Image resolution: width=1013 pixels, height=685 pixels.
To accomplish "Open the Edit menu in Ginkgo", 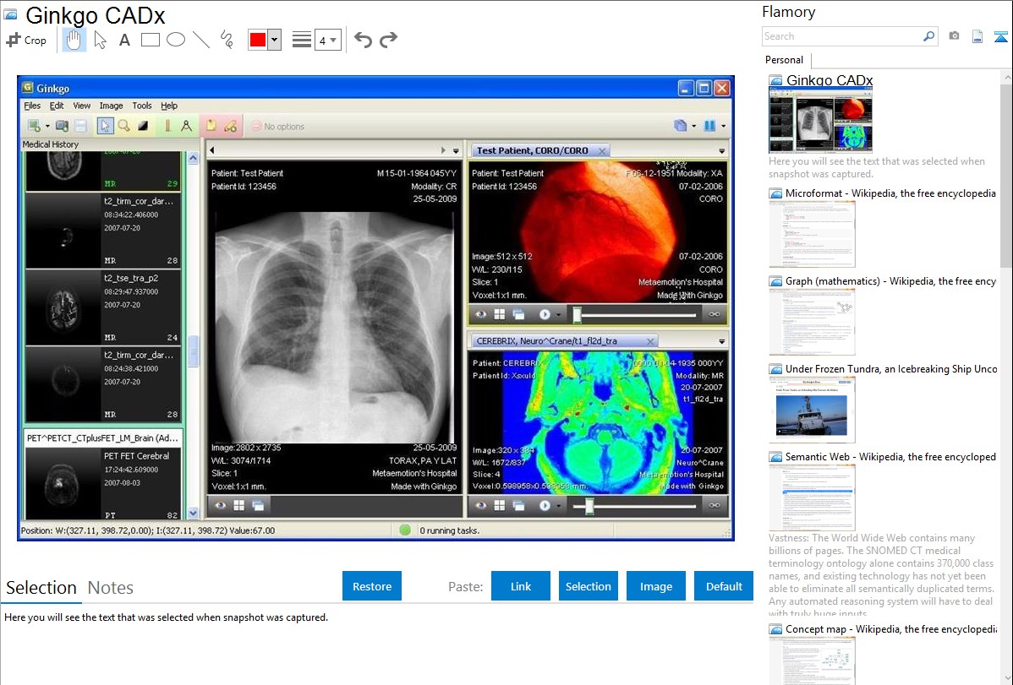I will [57, 106].
